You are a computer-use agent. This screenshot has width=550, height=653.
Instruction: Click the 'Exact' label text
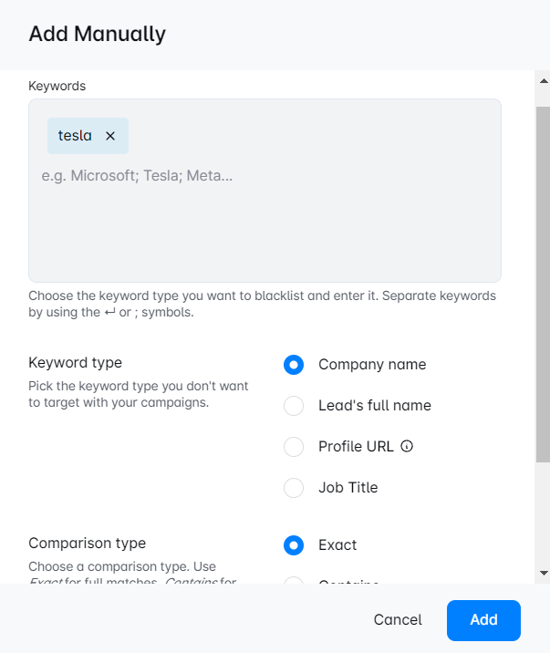337,545
